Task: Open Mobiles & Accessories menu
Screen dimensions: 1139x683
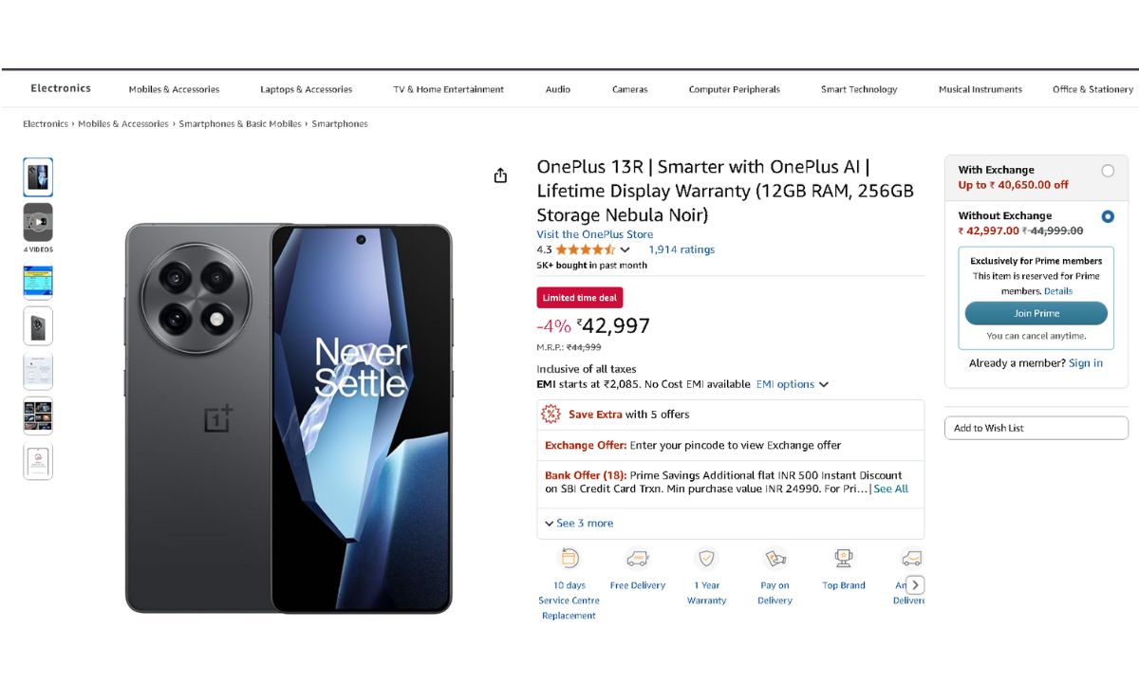Action: click(174, 89)
